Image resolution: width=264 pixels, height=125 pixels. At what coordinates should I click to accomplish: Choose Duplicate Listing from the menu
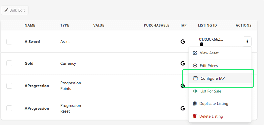point(220,104)
